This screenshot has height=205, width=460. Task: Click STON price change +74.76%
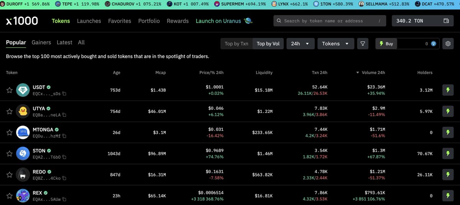pos(215,157)
